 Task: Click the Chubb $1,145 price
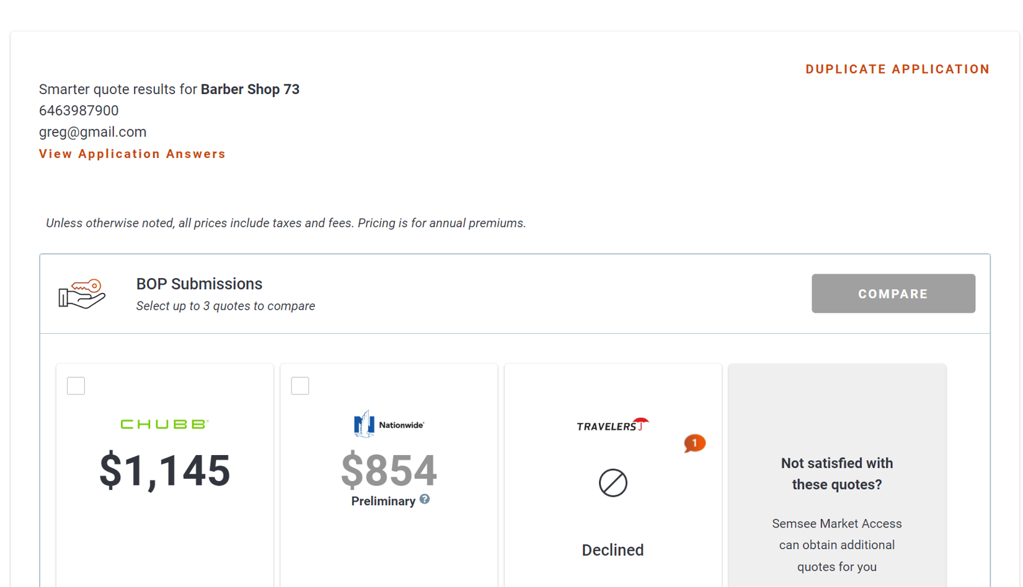[x=164, y=471]
